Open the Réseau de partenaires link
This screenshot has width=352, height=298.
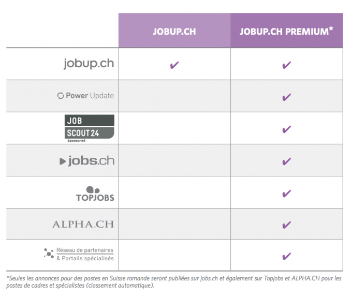click(85, 250)
